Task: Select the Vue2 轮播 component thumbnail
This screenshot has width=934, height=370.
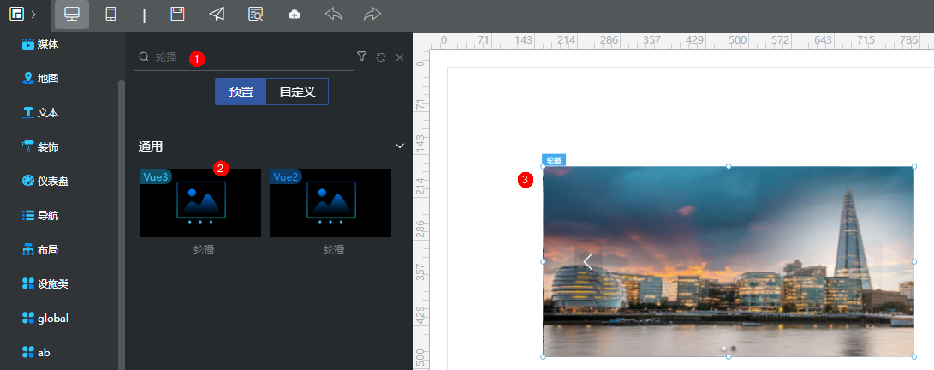Action: (x=330, y=203)
